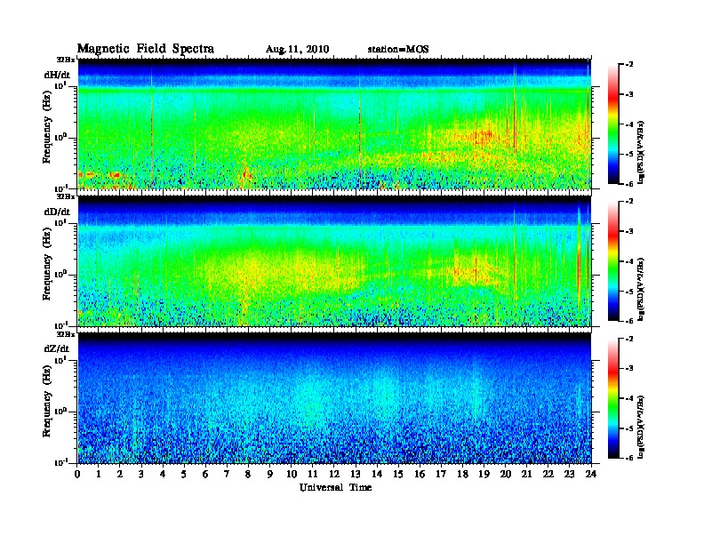Click hour tick label '21' on the time axis

point(526,474)
